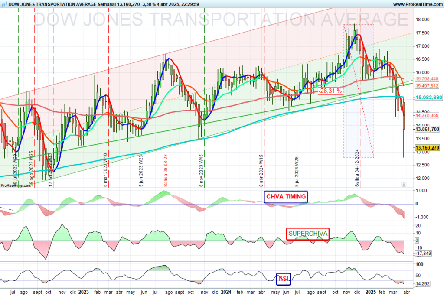Click 17.000 on the price axis
This screenshot has height=296, width=444.
(422, 46)
